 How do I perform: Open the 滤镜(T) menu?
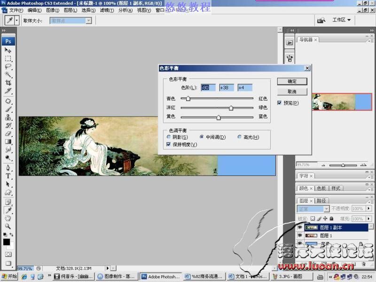click(x=107, y=10)
